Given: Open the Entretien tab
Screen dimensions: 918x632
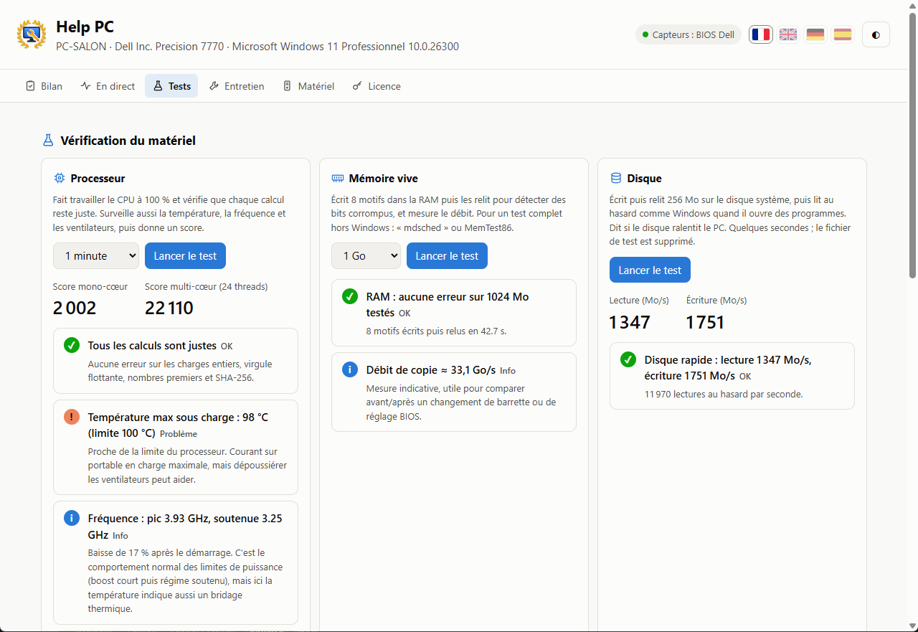Looking at the screenshot, I should tap(237, 86).
